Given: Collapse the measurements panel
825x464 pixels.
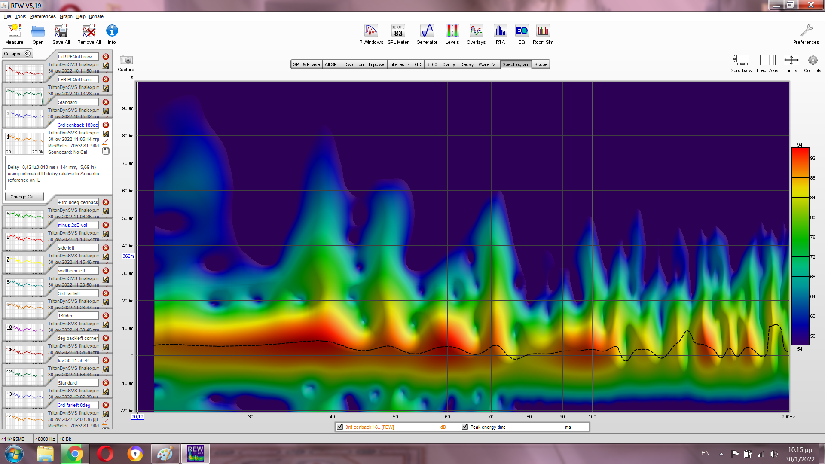Looking at the screenshot, I should [x=17, y=54].
